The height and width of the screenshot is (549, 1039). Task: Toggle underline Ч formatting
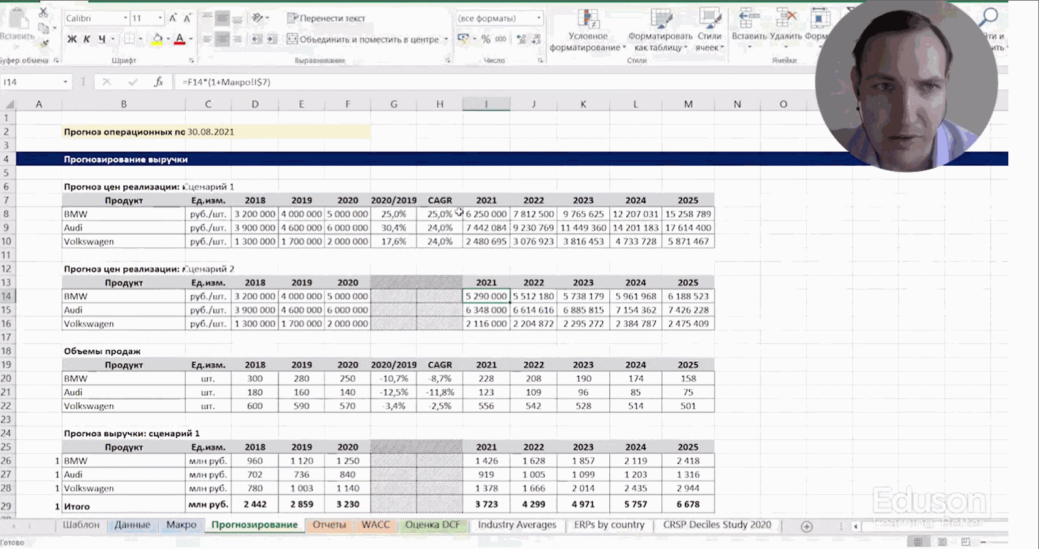tap(102, 39)
